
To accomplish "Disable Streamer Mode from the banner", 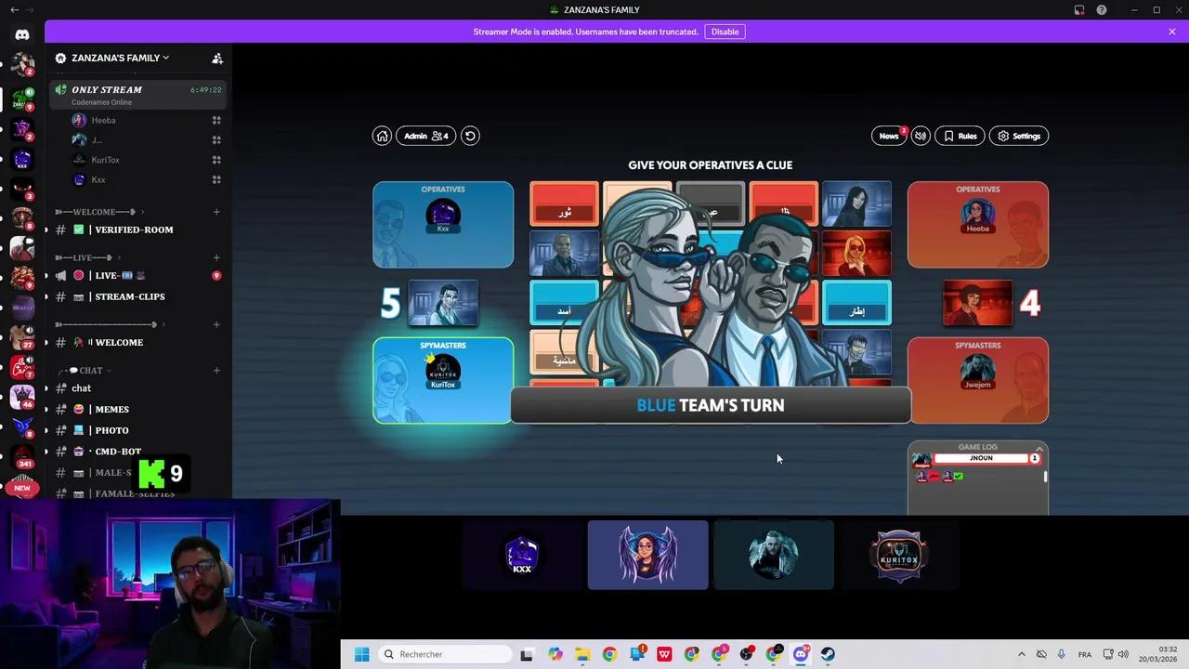I will (x=725, y=32).
